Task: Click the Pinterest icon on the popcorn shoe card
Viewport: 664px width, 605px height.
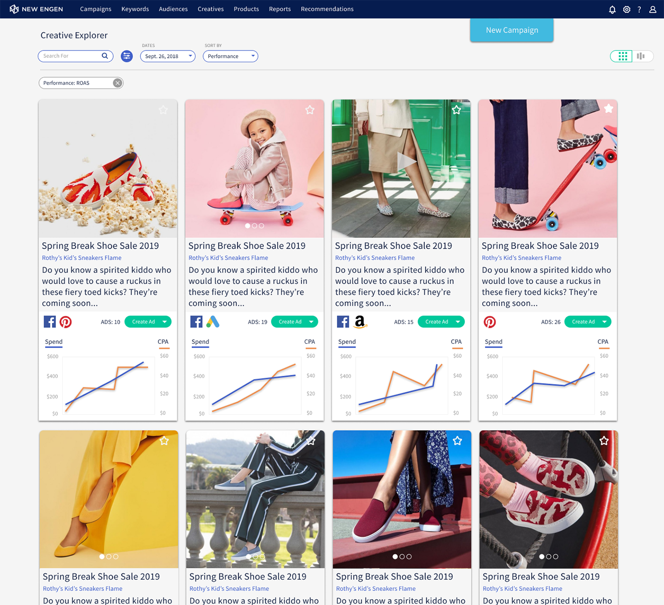Action: coord(66,322)
